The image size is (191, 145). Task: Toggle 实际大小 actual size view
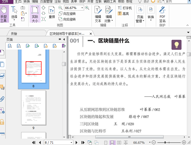[35, 14]
